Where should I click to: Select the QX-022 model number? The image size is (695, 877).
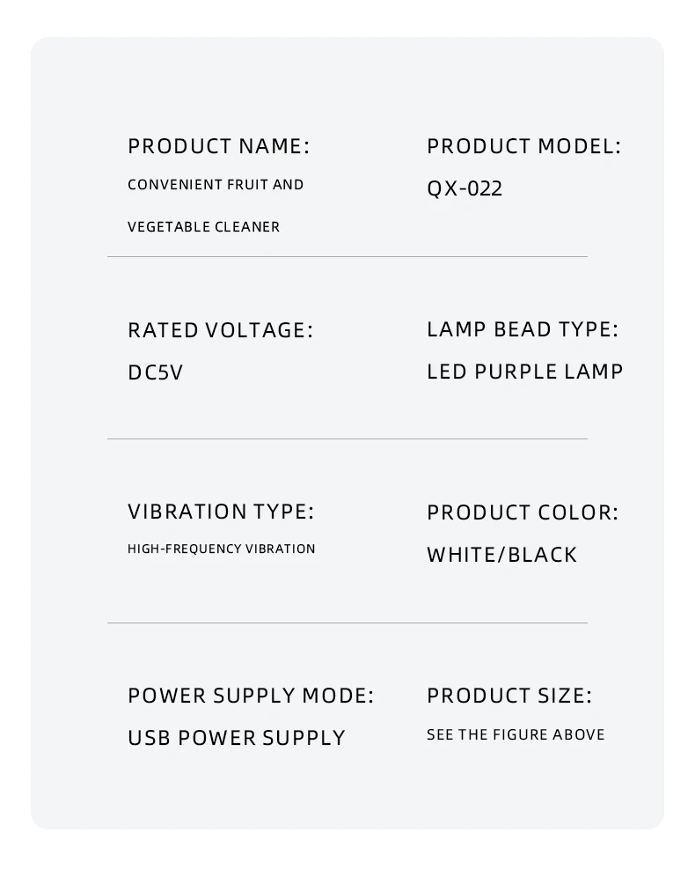click(465, 188)
